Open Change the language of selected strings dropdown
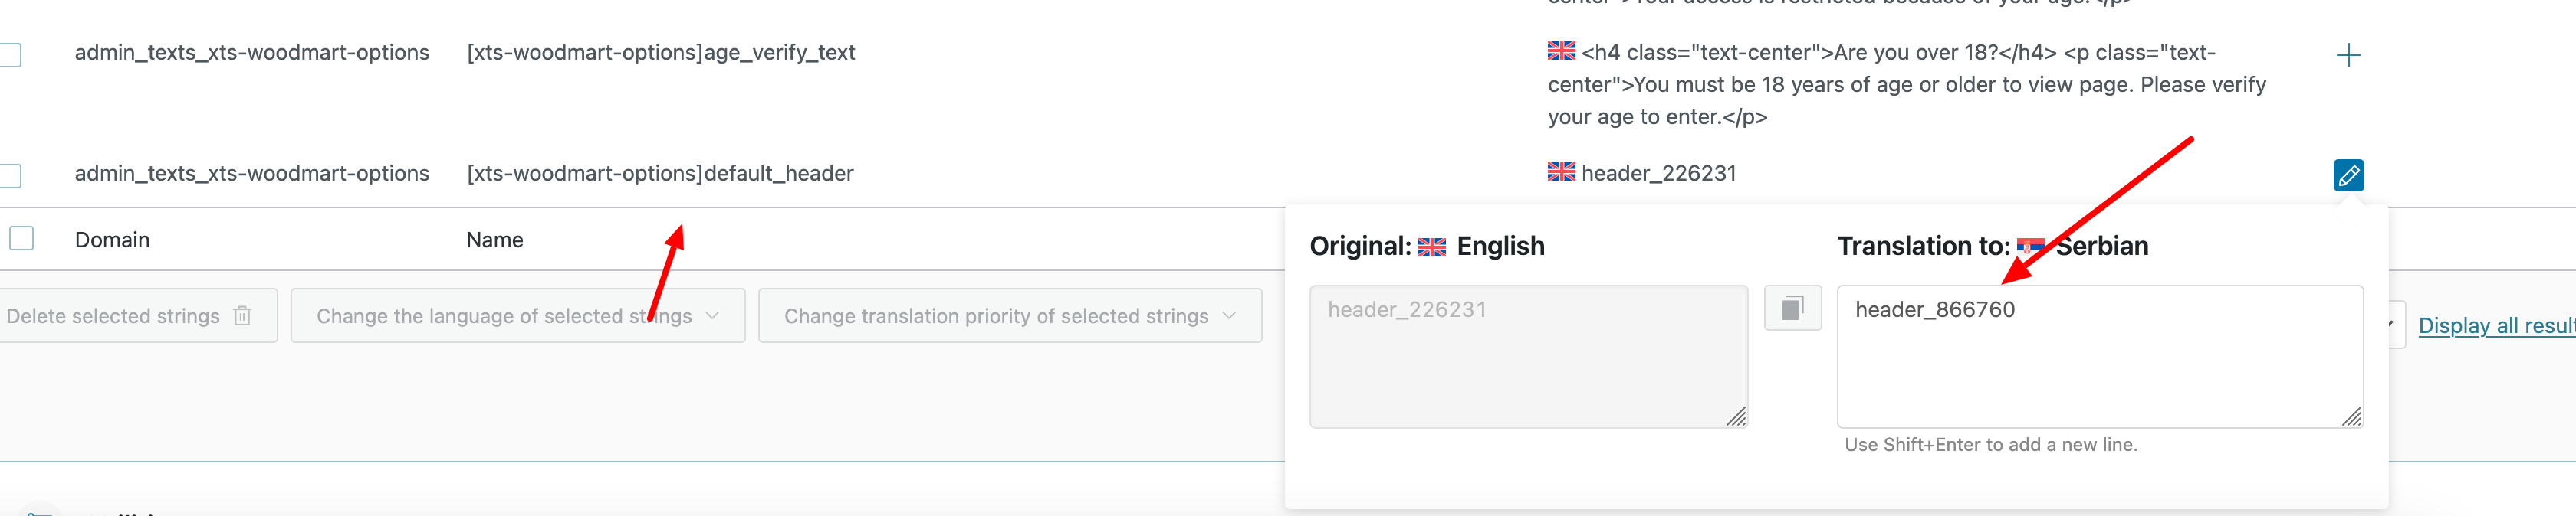This screenshot has width=2576, height=516. pos(517,316)
